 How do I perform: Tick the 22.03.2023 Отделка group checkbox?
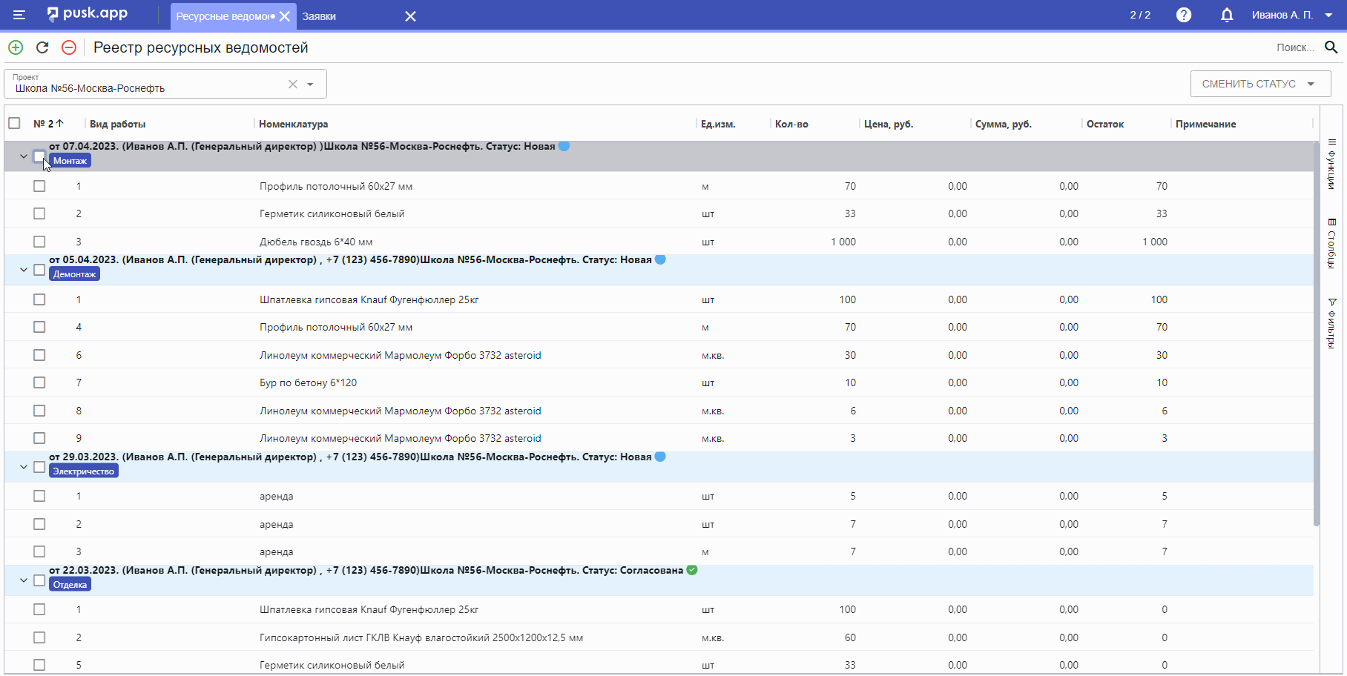(x=39, y=580)
